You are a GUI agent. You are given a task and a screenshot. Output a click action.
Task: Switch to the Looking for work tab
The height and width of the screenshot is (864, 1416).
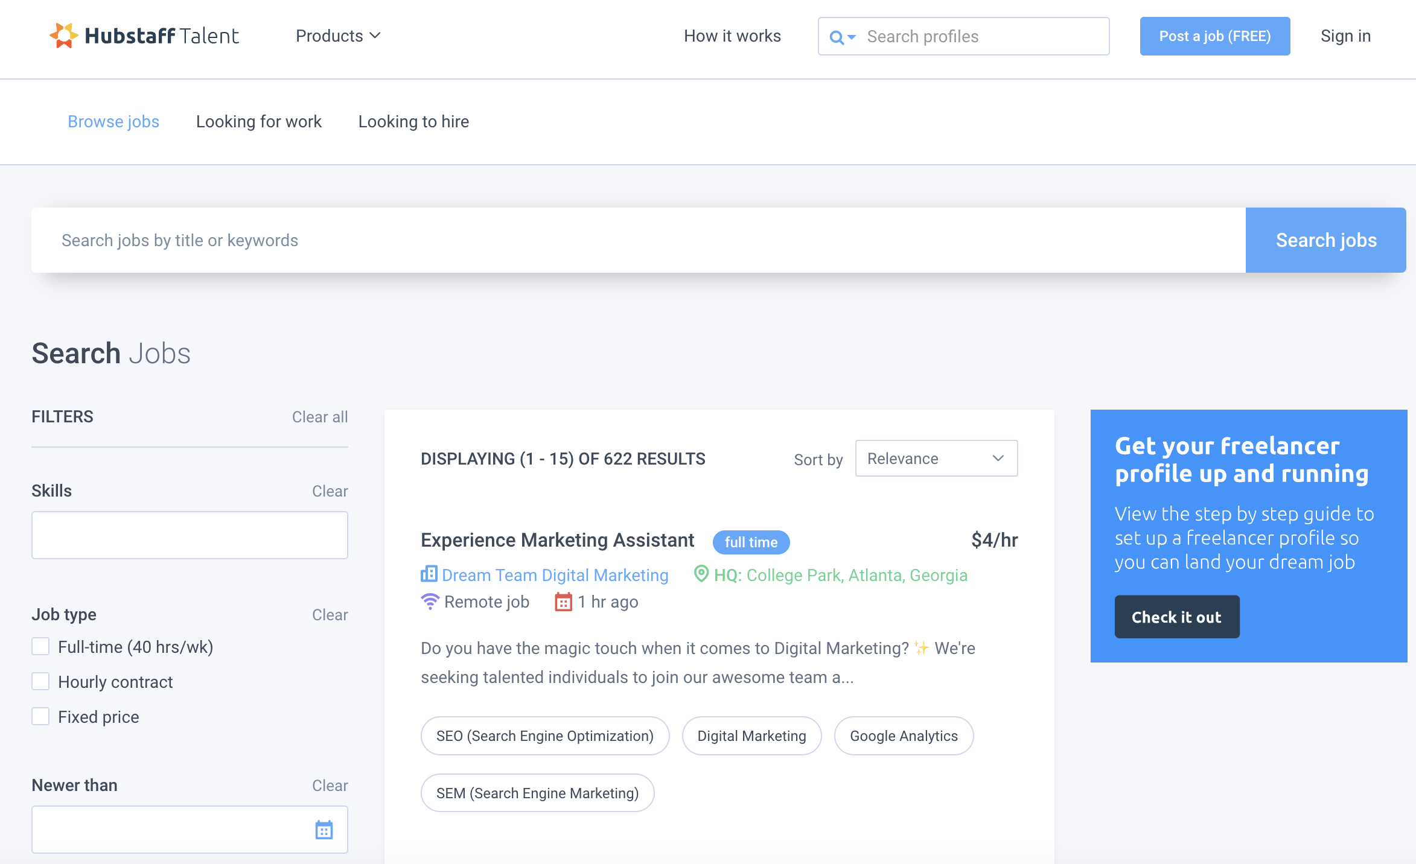258,122
